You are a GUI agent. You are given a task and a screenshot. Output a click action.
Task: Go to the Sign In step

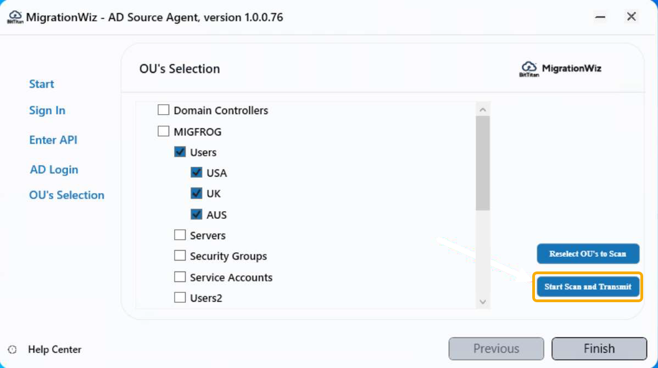tap(47, 111)
